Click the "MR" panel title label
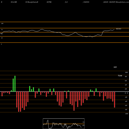Screen dimensions: 129x129 [115, 67]
